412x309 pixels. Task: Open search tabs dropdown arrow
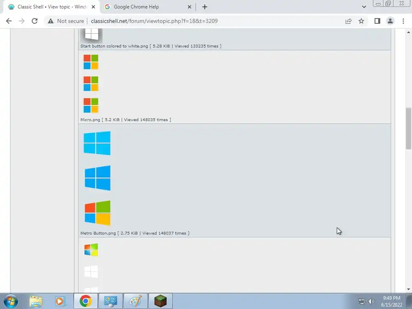(364, 7)
